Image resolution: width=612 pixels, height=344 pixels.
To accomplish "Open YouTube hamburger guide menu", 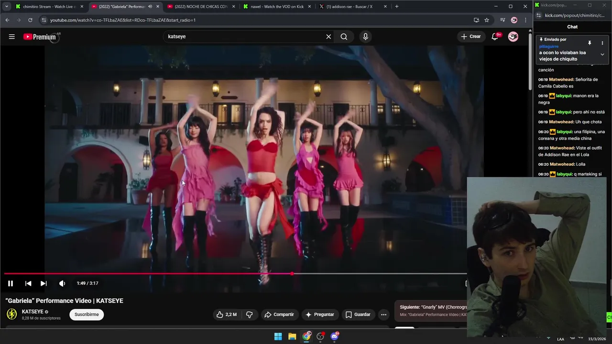I will coord(11,37).
